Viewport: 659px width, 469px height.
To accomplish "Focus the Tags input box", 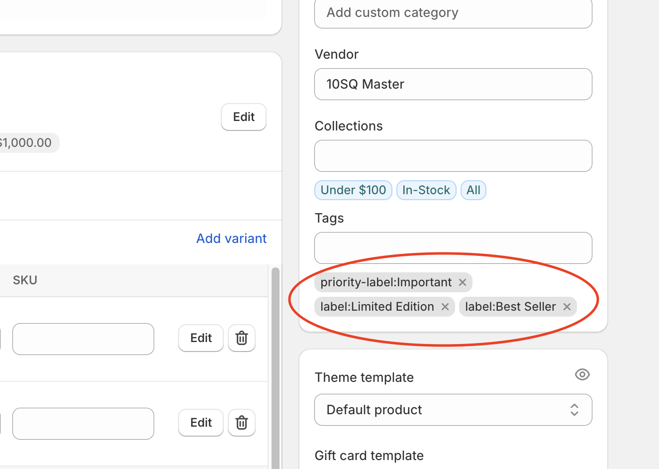I will click(x=453, y=248).
